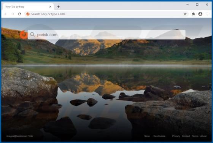Click the orange Foxy logo beside search box
Viewport: 213px width, 143px height.
point(24,35)
